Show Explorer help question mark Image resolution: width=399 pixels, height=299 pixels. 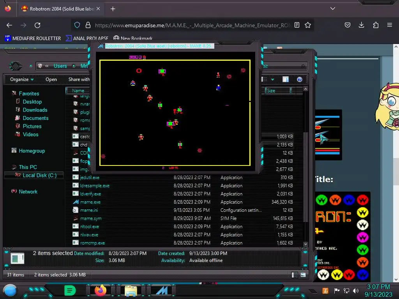pyautogui.click(x=300, y=79)
